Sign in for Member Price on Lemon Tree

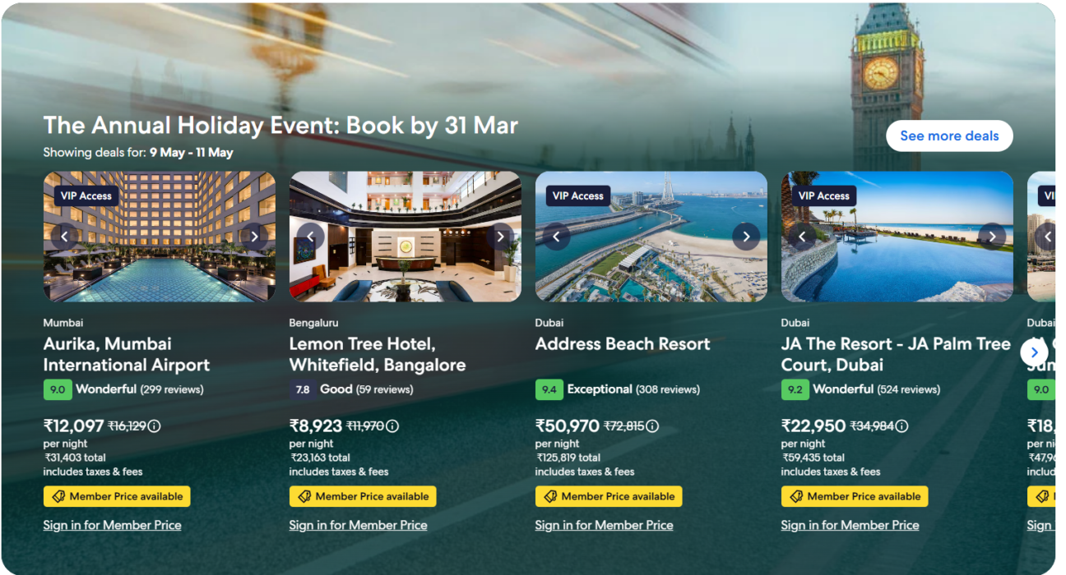coord(358,525)
